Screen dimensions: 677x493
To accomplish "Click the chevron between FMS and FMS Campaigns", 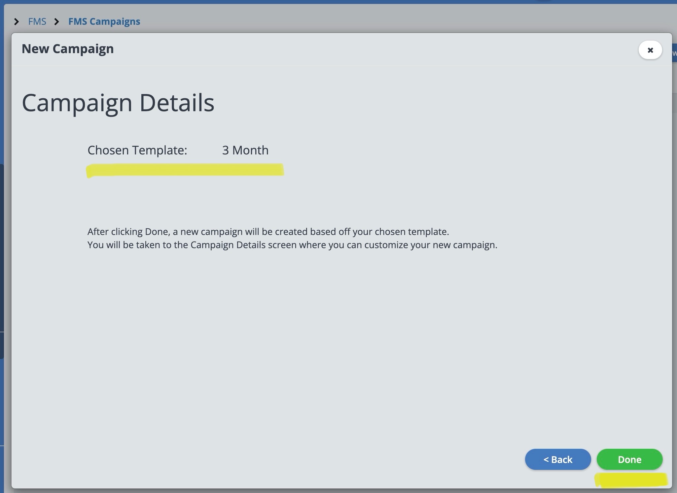I will click(57, 22).
